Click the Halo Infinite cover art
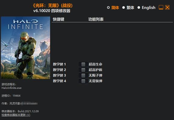 click(26, 48)
